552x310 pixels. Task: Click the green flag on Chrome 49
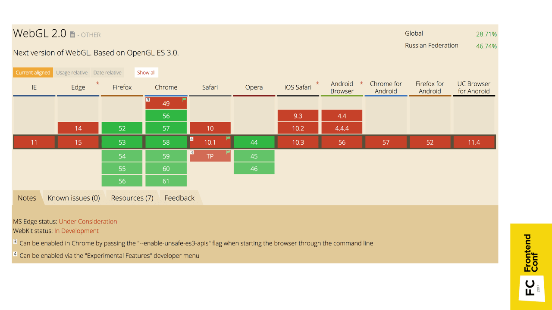[184, 99]
